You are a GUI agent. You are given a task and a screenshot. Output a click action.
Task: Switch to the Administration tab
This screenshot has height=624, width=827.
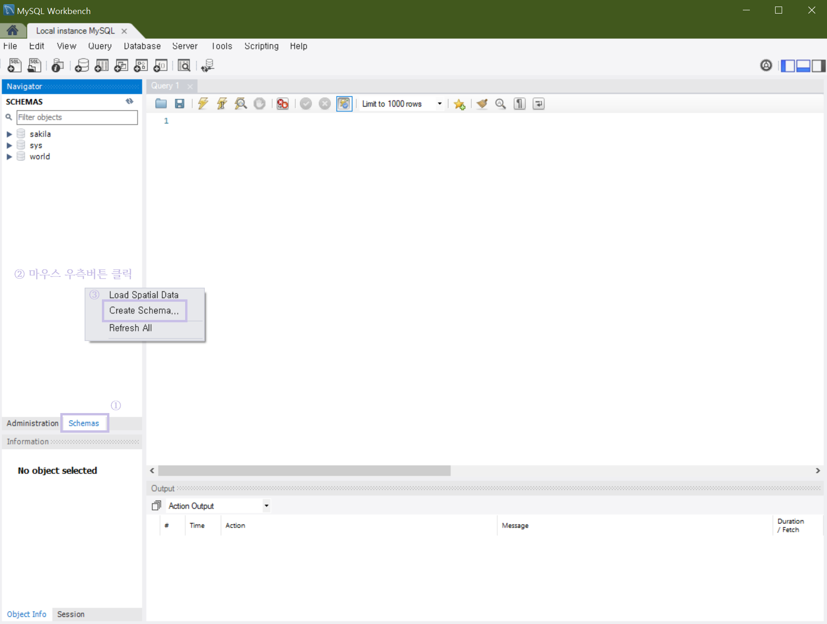(32, 423)
